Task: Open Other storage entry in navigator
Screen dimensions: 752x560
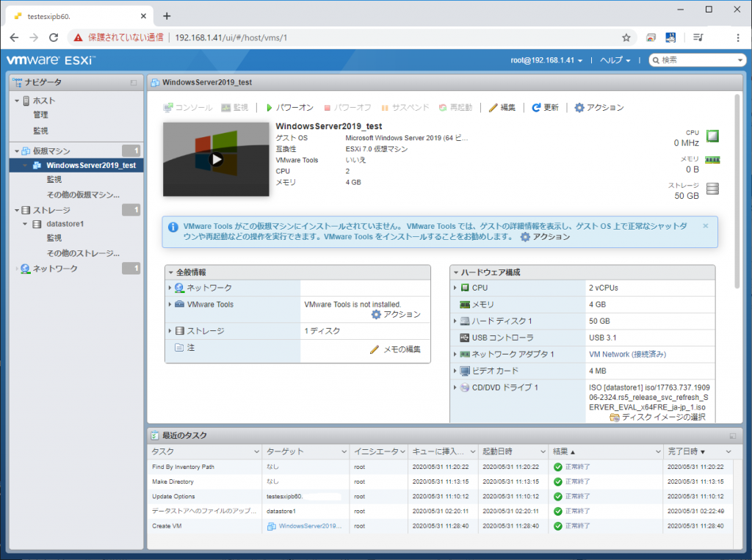Action: click(83, 253)
